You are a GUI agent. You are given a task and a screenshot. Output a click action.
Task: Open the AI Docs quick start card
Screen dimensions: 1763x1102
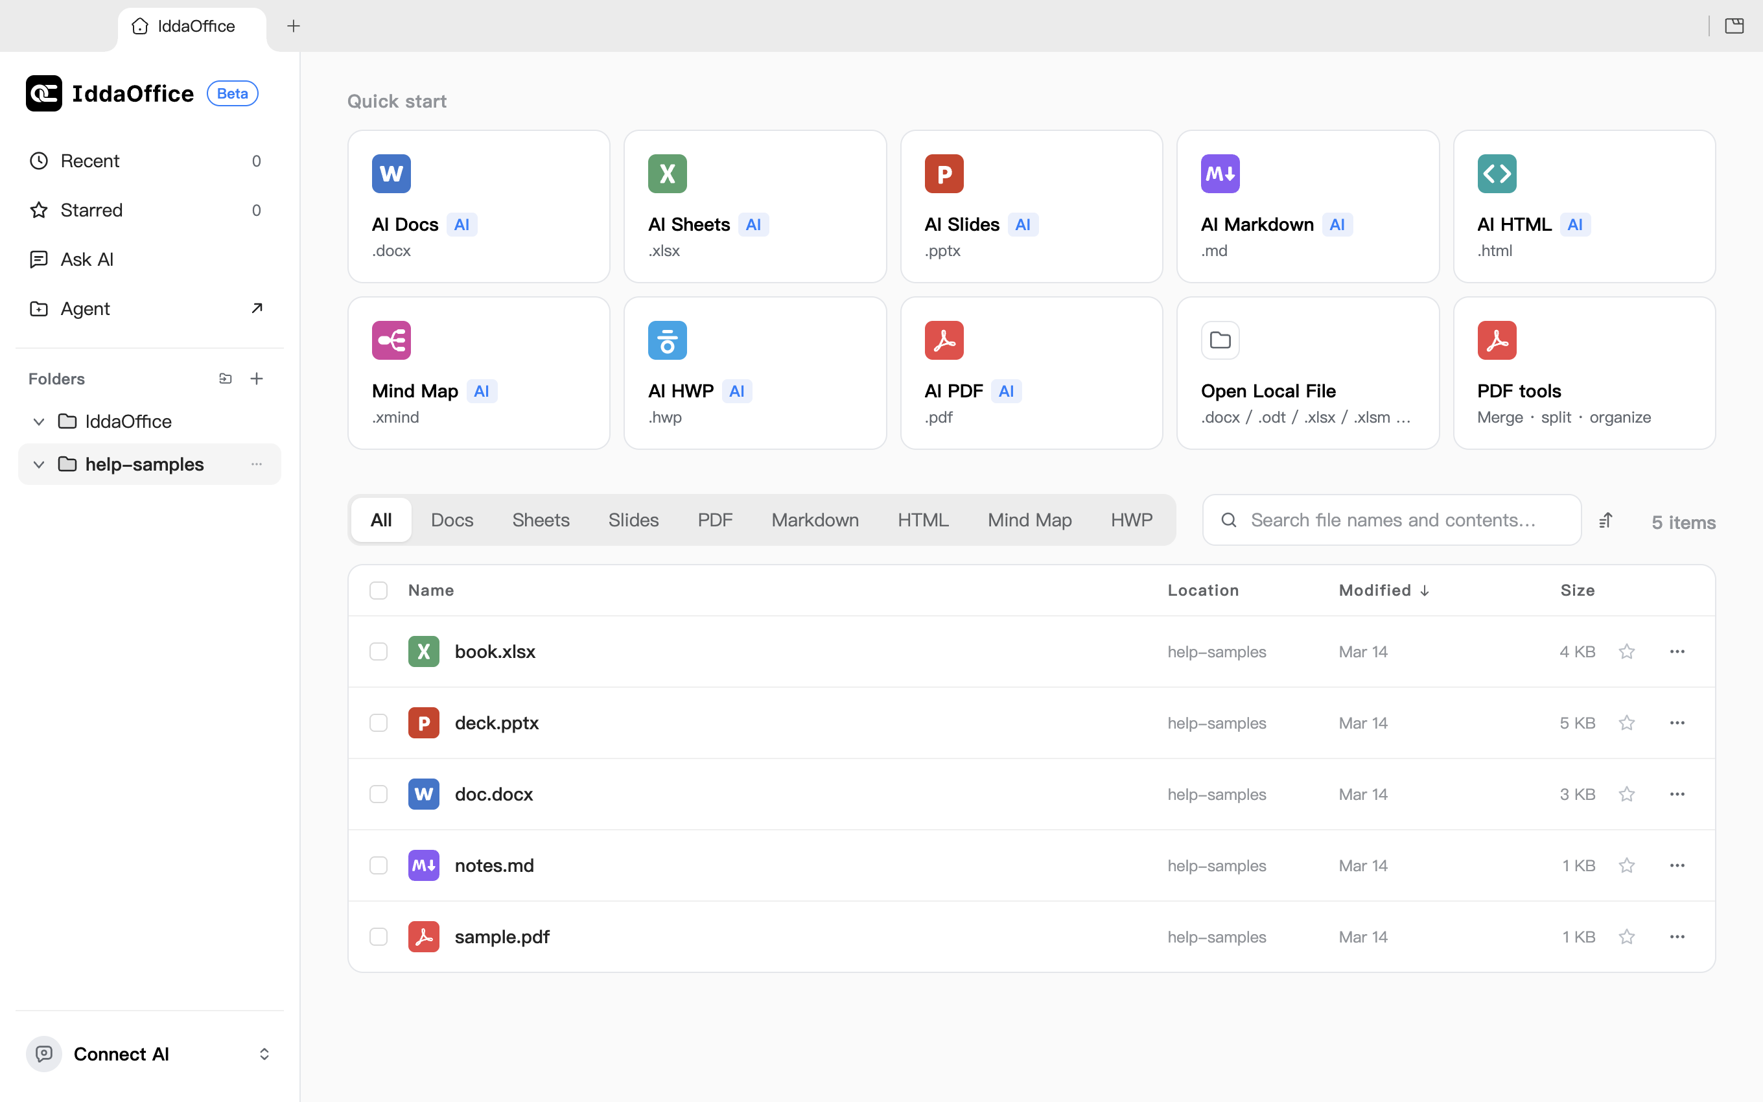[x=478, y=206]
